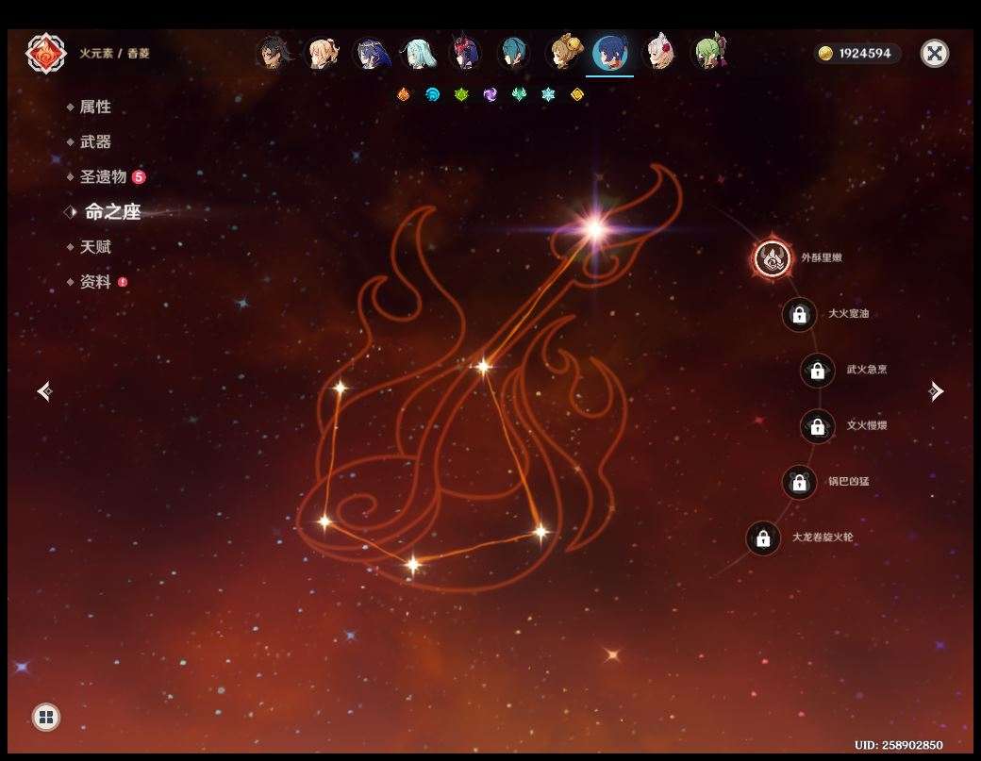
Task: Open the 武器 weapon menu
Action: (95, 142)
